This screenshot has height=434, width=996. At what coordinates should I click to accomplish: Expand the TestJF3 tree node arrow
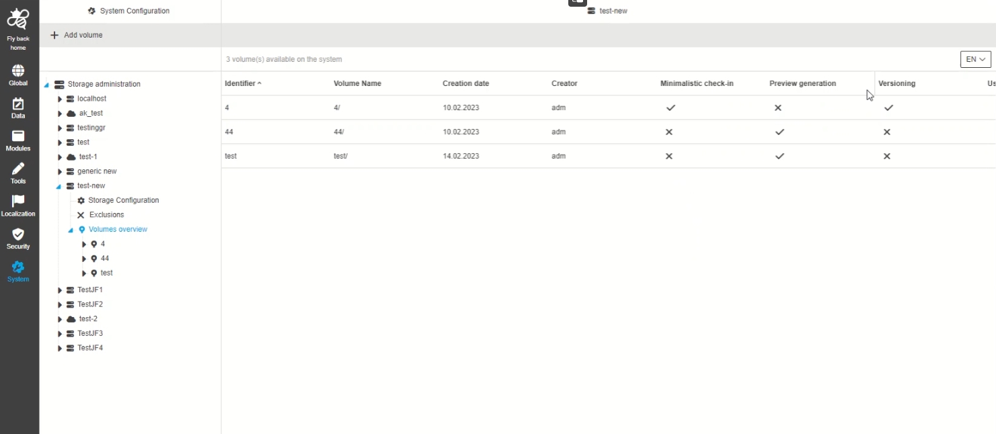pyautogui.click(x=60, y=334)
